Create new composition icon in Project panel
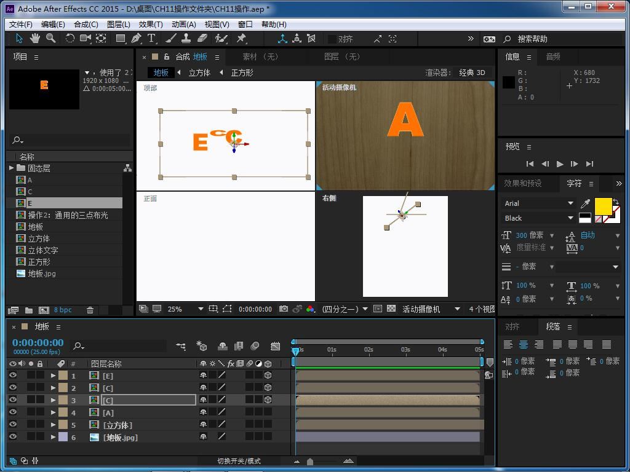 click(x=44, y=310)
